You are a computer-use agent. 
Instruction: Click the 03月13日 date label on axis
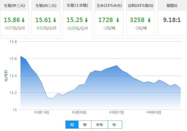pyautogui.click(x=42, y=112)
